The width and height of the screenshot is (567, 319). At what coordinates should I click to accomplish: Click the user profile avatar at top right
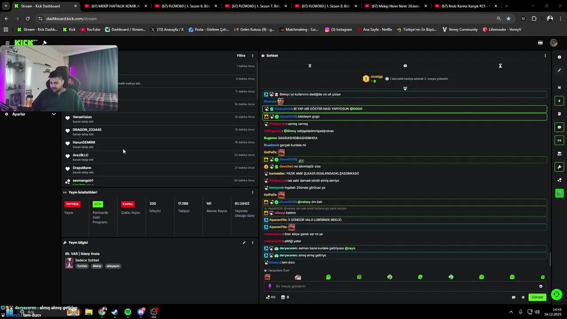pos(554,43)
